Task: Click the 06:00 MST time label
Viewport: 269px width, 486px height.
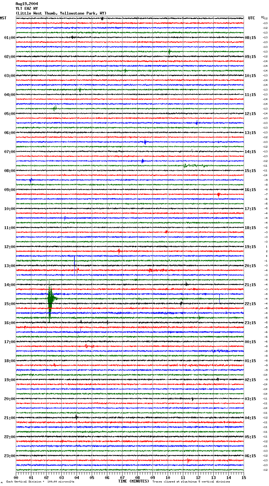Action: click(x=10, y=133)
